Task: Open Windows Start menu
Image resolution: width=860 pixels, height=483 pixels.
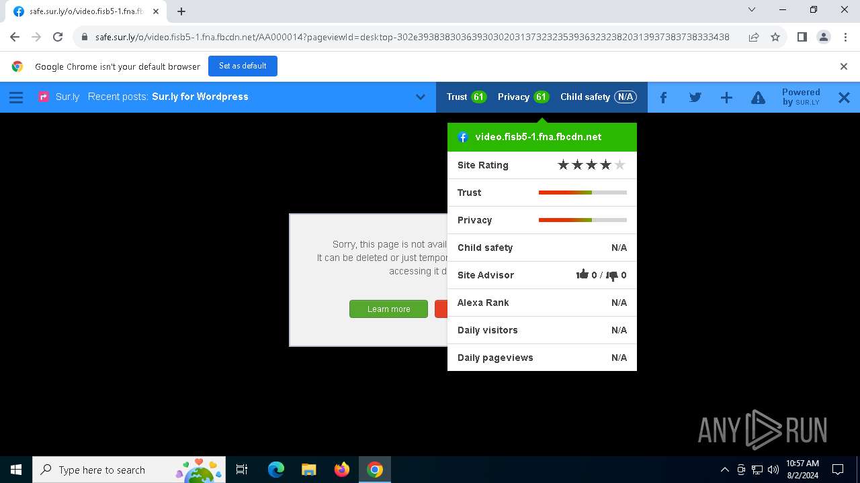Action: pyautogui.click(x=16, y=470)
